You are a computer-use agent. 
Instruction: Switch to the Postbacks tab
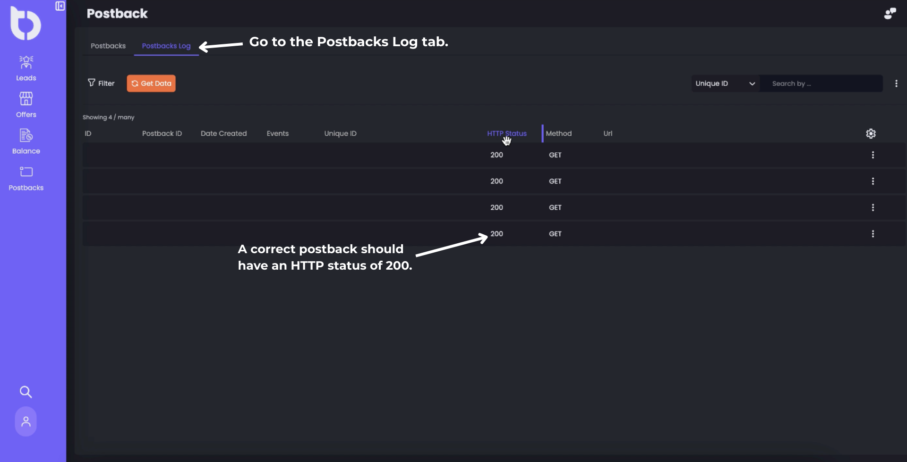[108, 46]
